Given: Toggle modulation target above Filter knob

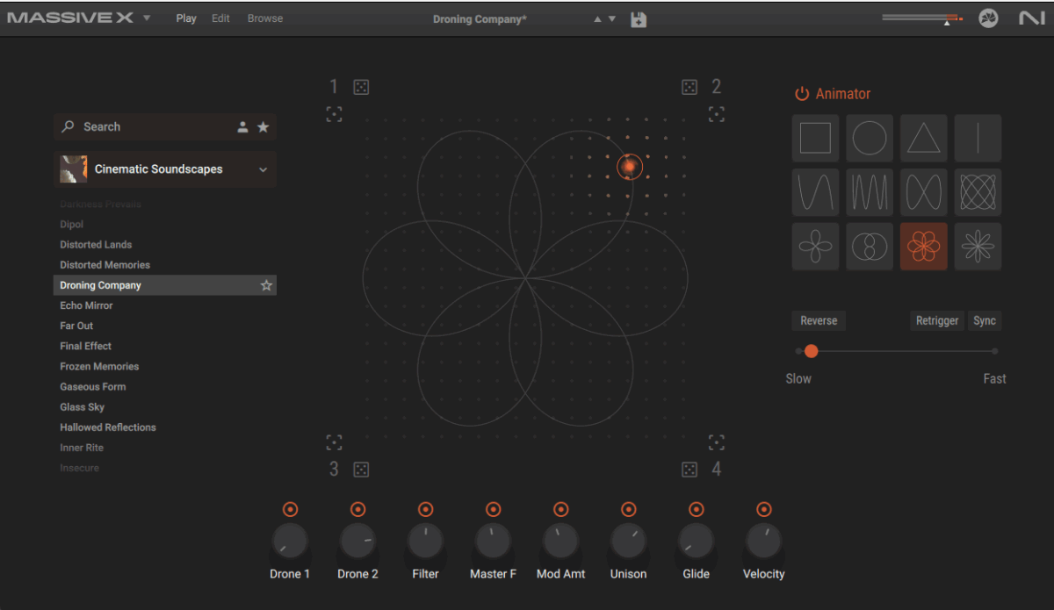Looking at the screenshot, I should coord(425,509).
